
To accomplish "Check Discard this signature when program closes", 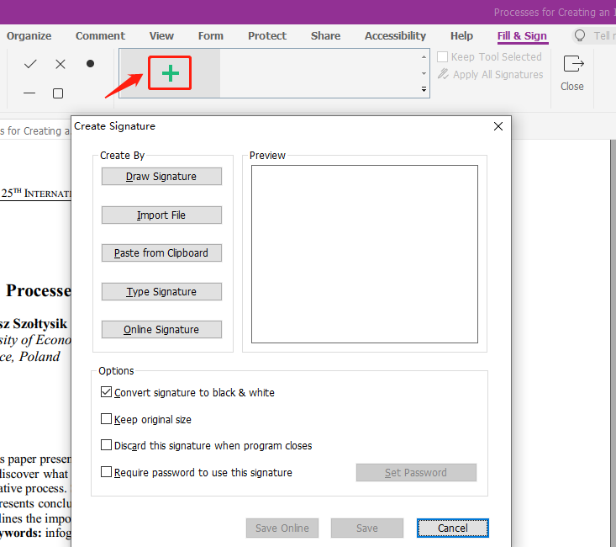I will 107,445.
